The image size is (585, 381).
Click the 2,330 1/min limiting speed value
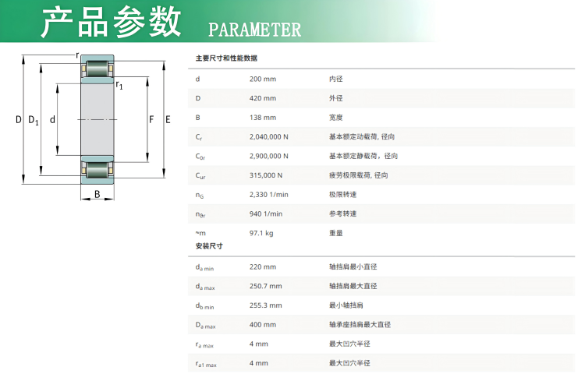268,195
